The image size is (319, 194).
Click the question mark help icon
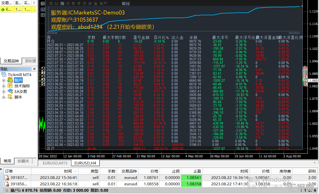(43, 15)
